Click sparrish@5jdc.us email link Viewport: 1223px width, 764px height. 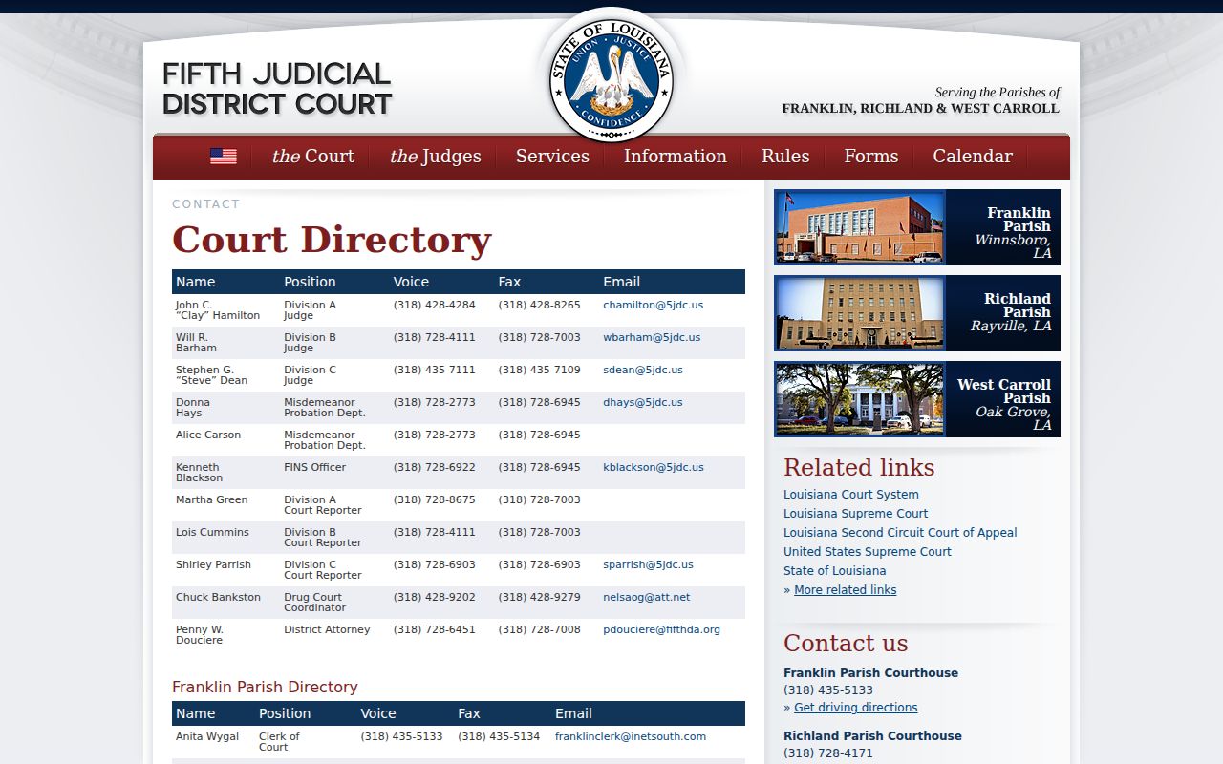coord(648,565)
